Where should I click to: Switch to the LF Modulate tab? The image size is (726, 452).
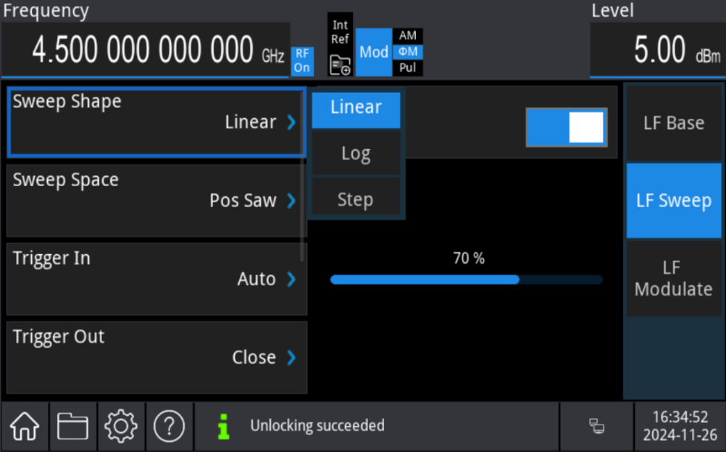673,278
